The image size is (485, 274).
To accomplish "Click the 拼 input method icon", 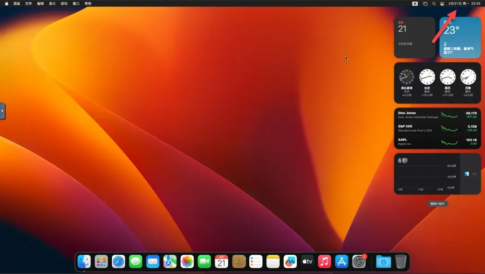I will point(415,4).
